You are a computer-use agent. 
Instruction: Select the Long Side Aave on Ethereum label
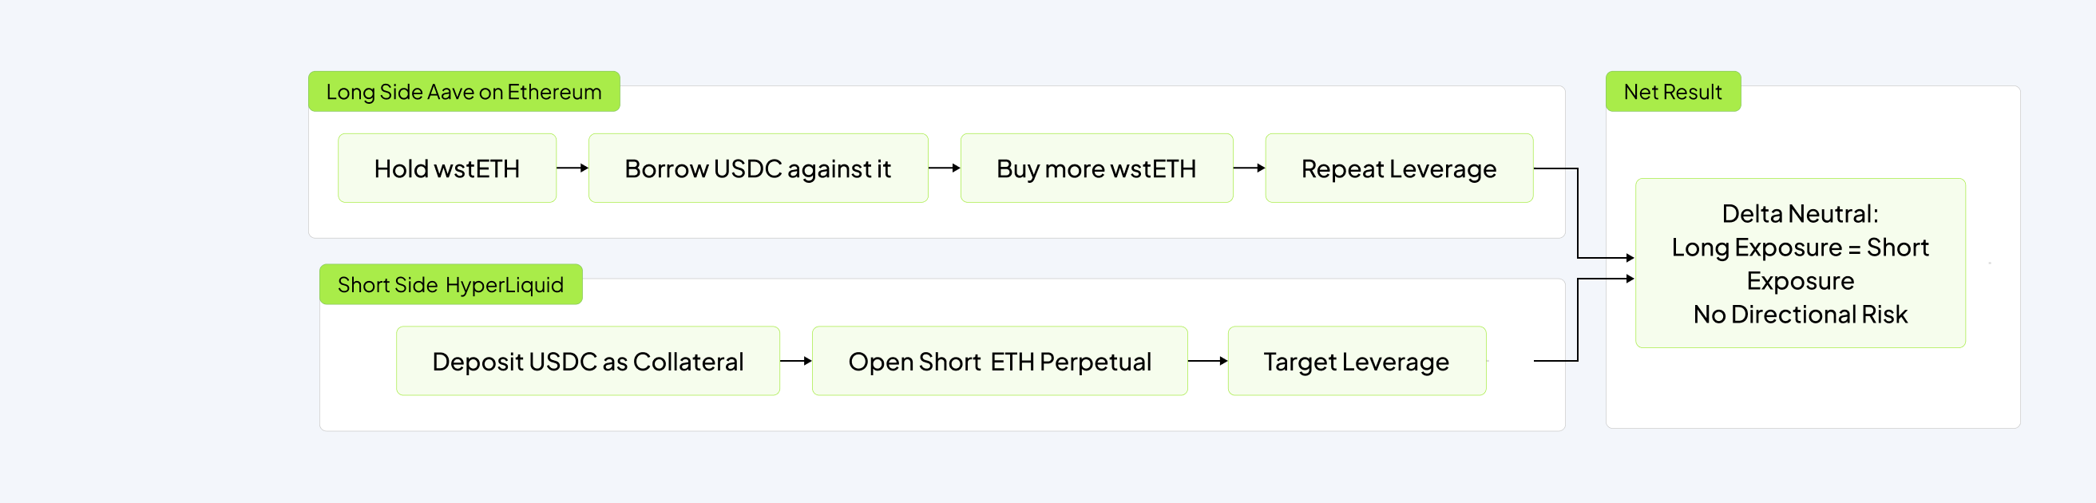click(464, 92)
